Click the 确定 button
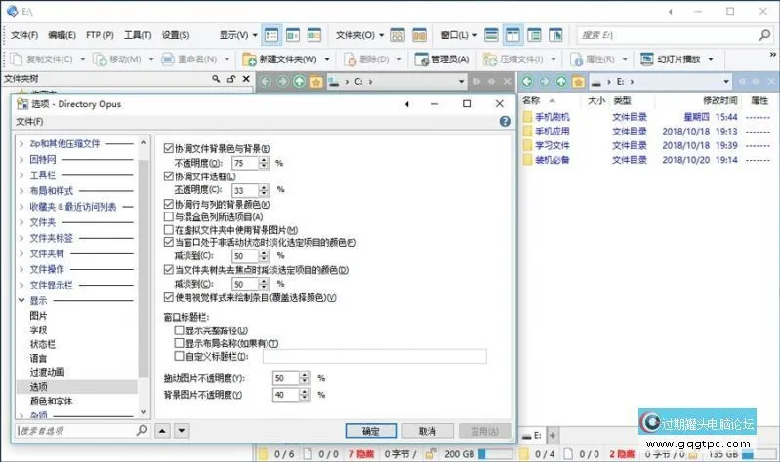Viewport: 780px width, 462px height. click(371, 430)
